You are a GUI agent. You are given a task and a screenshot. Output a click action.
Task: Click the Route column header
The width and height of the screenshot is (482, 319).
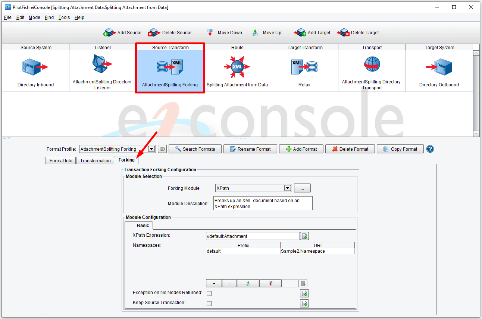[237, 47]
